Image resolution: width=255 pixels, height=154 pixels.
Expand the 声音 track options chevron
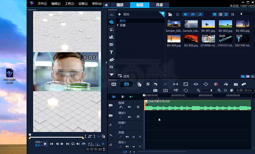[x=133, y=137]
